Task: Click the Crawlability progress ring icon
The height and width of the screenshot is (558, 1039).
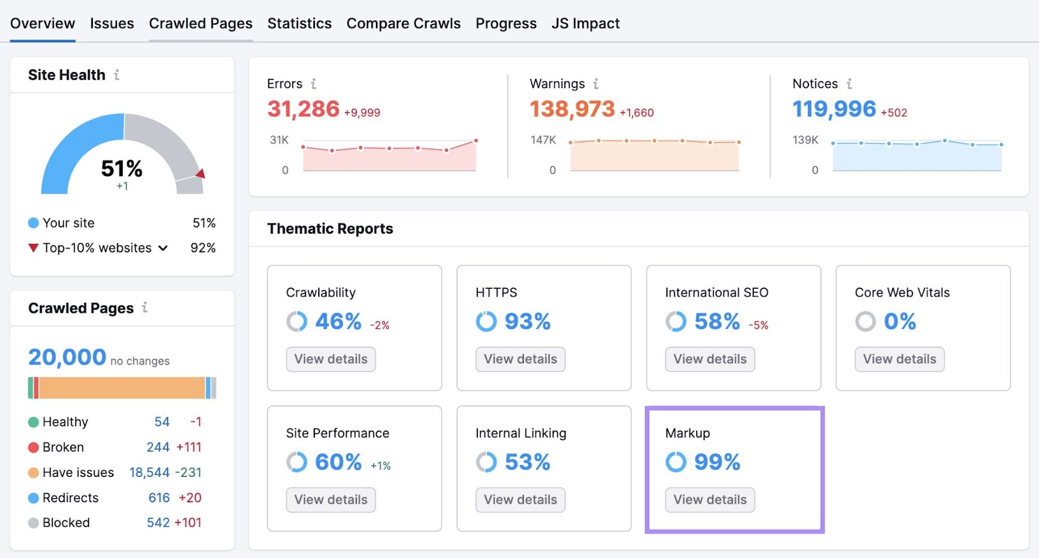Action: point(297,321)
